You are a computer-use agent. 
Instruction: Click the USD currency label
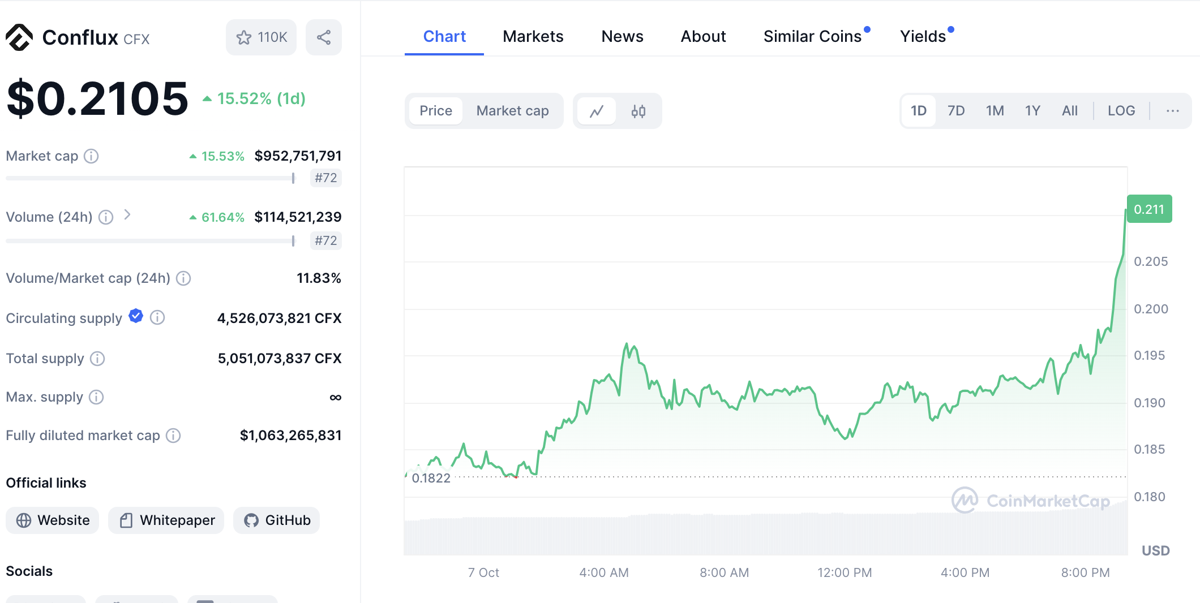click(x=1155, y=551)
